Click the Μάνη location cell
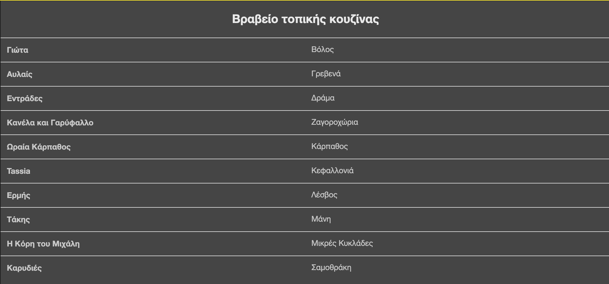Image resolution: width=609 pixels, height=284 pixels. (321, 219)
